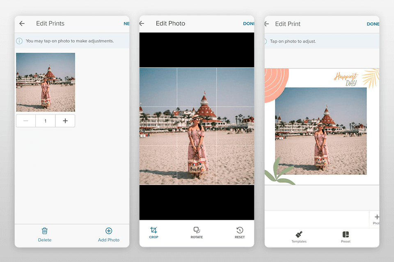
Task: Tap Done on Edit Print screen
Action: [x=373, y=24]
